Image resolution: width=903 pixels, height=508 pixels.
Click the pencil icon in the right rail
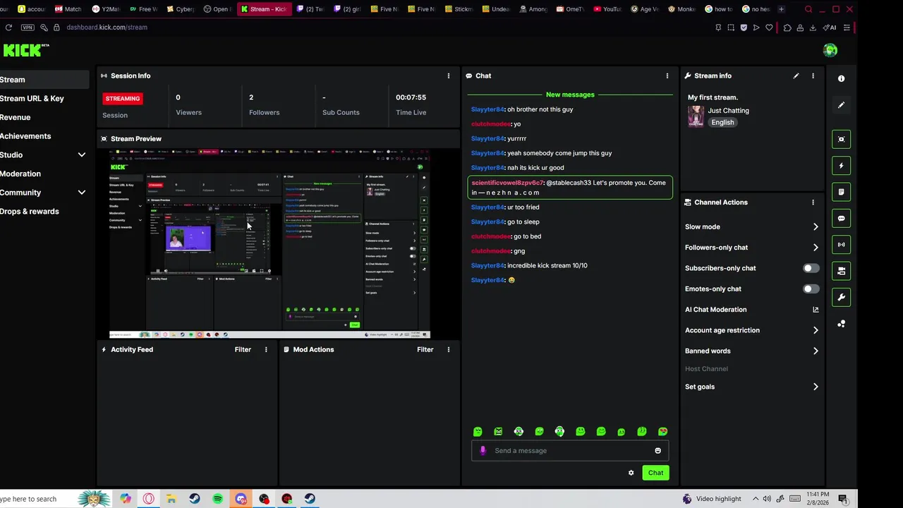pyautogui.click(x=841, y=105)
